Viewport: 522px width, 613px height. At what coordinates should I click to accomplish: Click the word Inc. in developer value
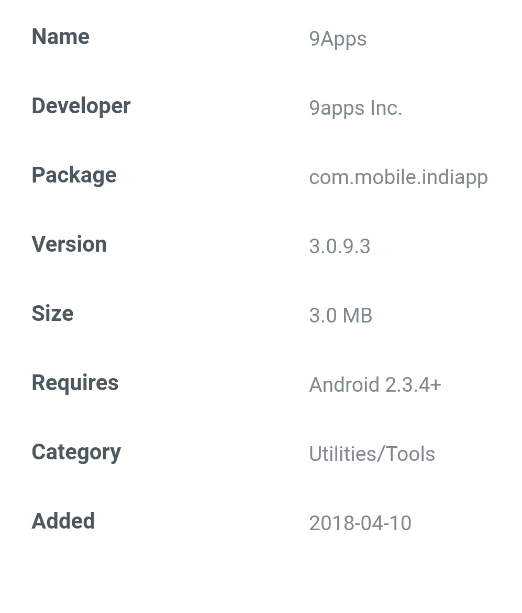[386, 108]
